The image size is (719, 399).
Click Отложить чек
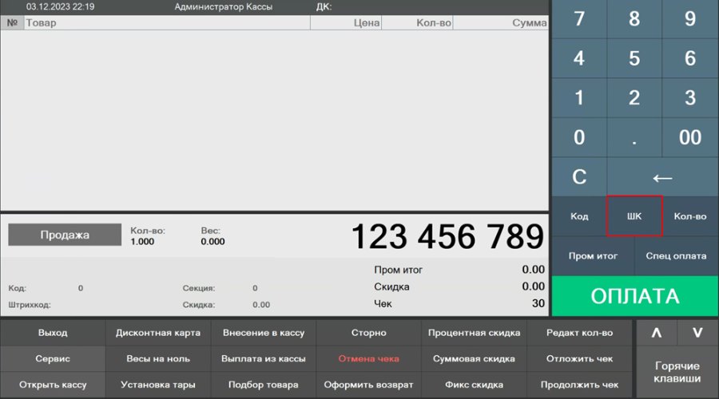[x=580, y=358]
